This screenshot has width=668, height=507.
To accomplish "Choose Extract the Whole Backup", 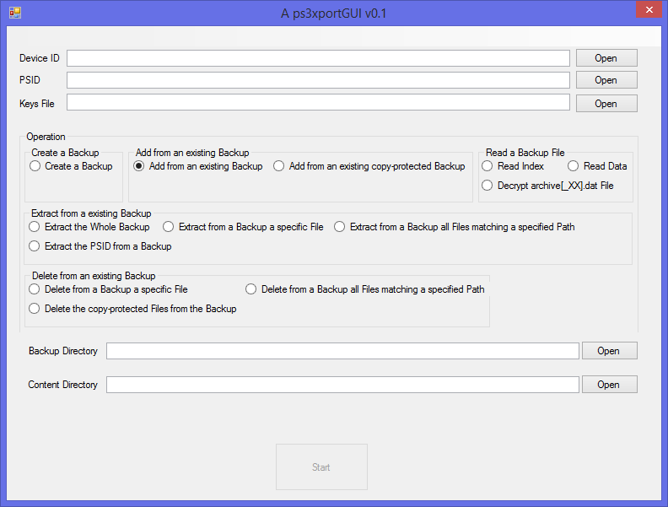I will coord(35,227).
